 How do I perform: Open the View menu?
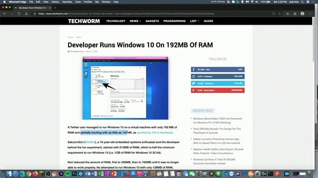[46, 2]
